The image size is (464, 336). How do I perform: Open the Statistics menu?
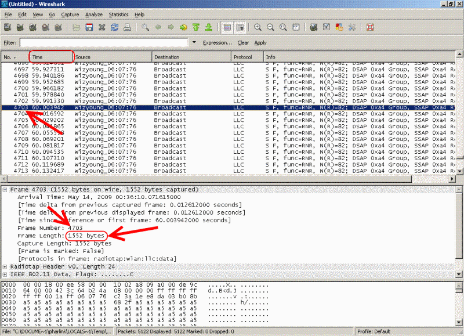pyautogui.click(x=118, y=15)
